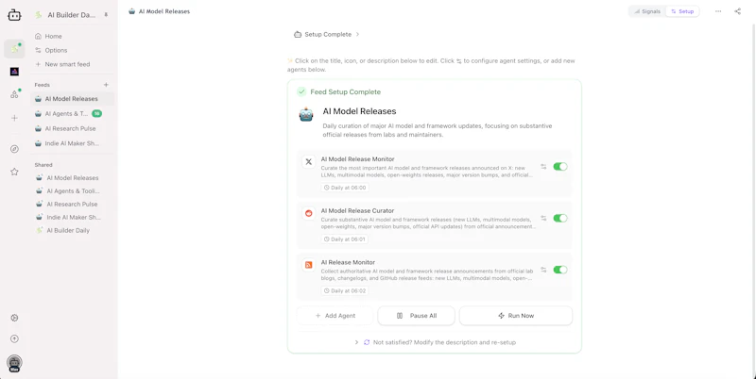Click the RSS icon of AI Release Monitor
Image resolution: width=756 pixels, height=379 pixels.
click(309, 265)
